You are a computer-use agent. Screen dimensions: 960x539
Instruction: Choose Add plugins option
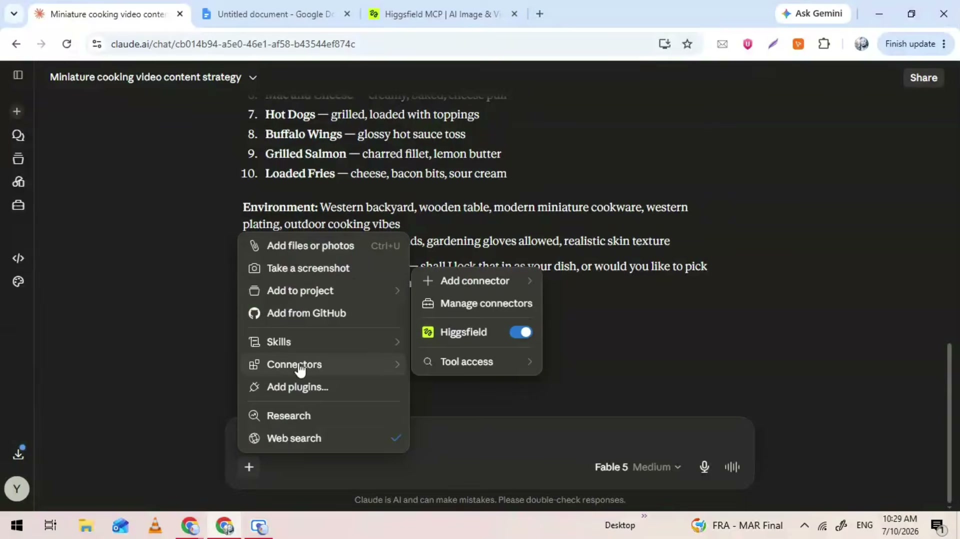coord(324,387)
